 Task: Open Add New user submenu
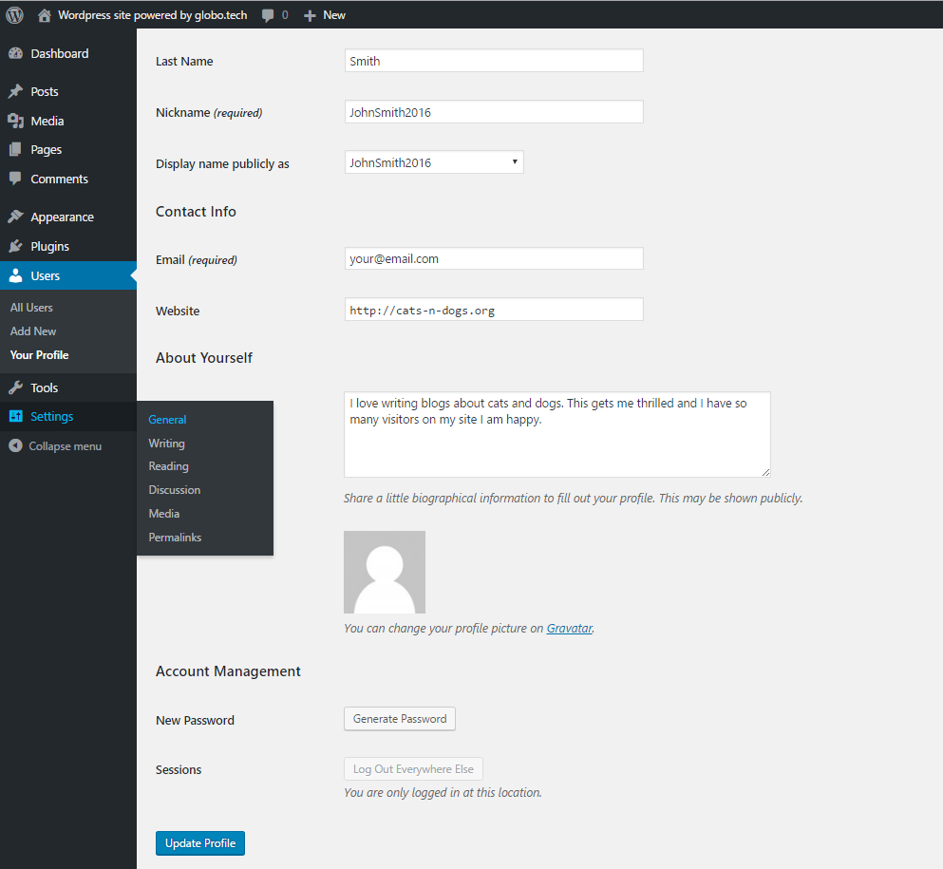click(x=33, y=331)
